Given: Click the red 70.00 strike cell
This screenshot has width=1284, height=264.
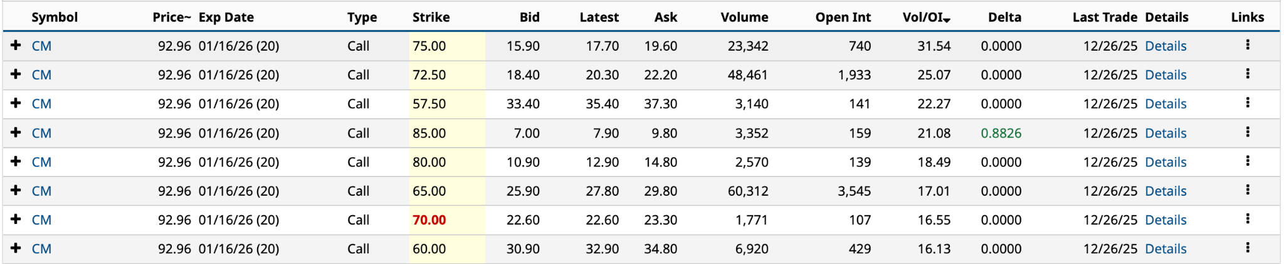Looking at the screenshot, I should tap(429, 220).
